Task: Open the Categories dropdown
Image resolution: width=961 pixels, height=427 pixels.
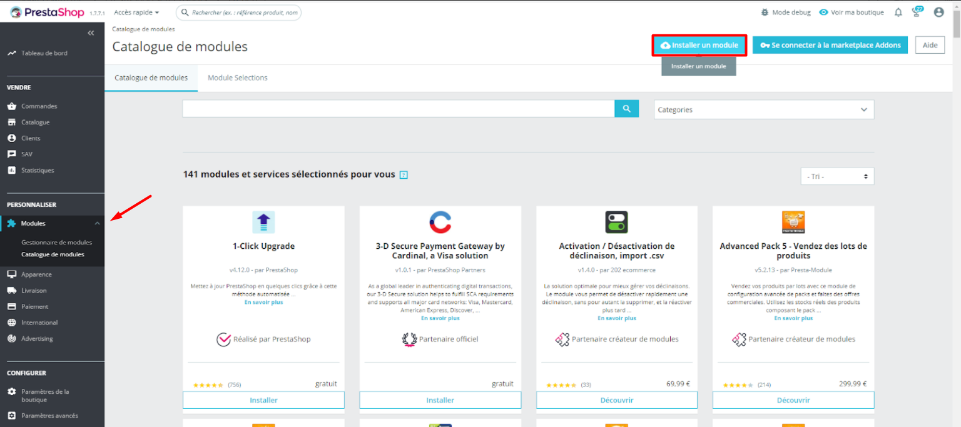Action: pos(764,109)
